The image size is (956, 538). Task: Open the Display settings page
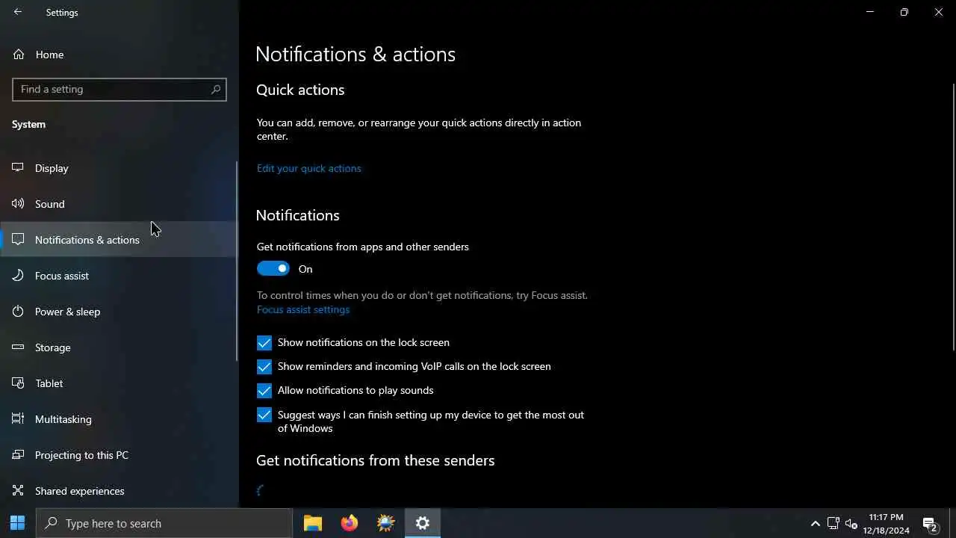click(119, 168)
